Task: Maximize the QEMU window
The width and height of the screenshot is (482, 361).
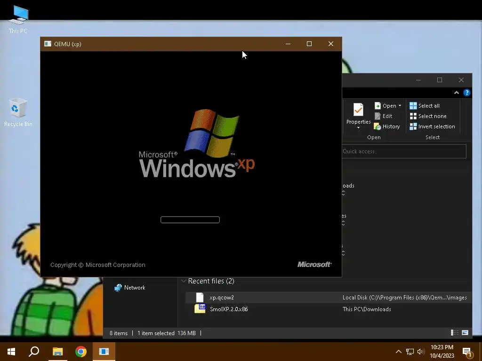Action: pos(309,44)
